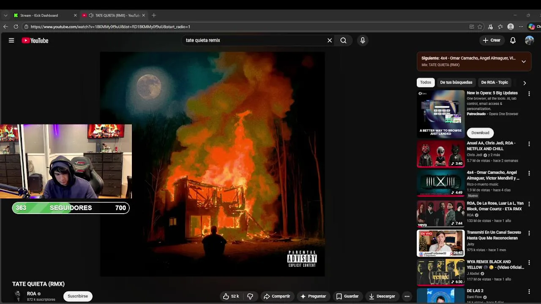Close the TATE QUIETA (RMX) tab
The image size is (541, 304).
pyautogui.click(x=143, y=15)
